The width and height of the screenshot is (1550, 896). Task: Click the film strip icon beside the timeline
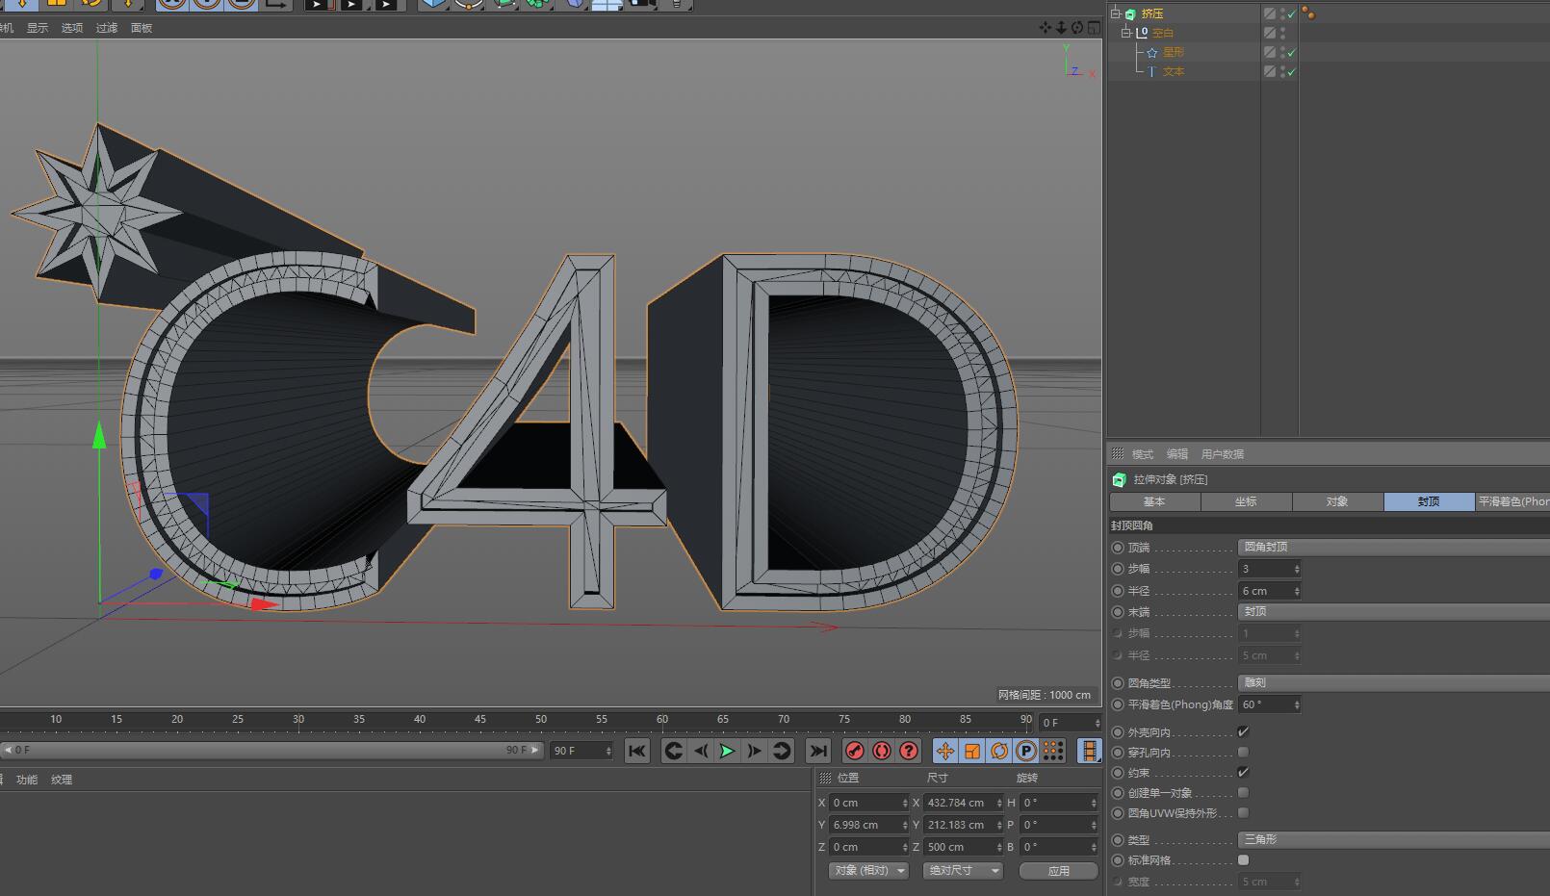1089,752
